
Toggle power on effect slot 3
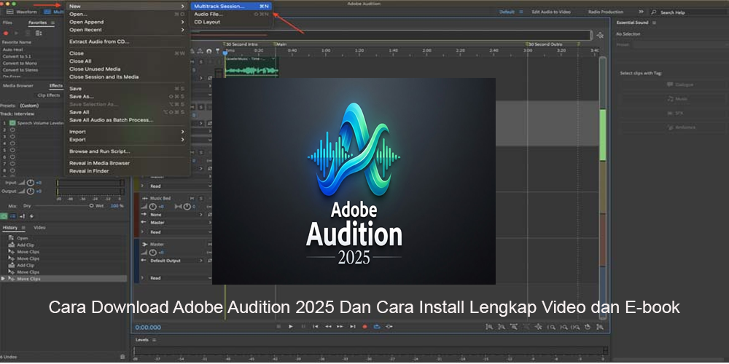12,137
